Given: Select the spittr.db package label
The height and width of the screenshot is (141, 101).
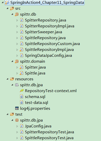Looking at the screenshot, I should click(x=28, y=14).
